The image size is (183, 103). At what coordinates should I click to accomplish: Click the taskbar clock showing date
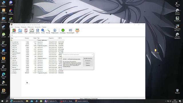[175, 101]
